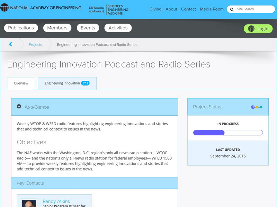Open Randy Atkins contact profile

click(x=56, y=201)
